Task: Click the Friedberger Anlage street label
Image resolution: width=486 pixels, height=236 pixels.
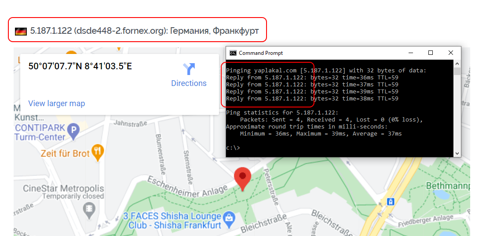Action: point(425,221)
